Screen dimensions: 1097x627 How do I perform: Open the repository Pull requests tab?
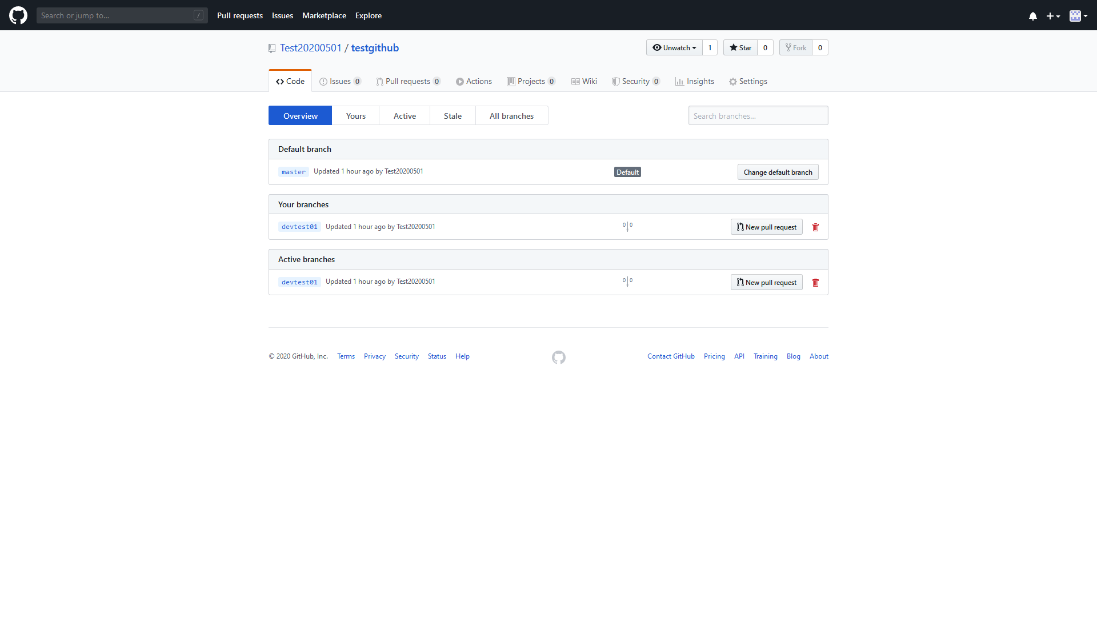coord(408,81)
